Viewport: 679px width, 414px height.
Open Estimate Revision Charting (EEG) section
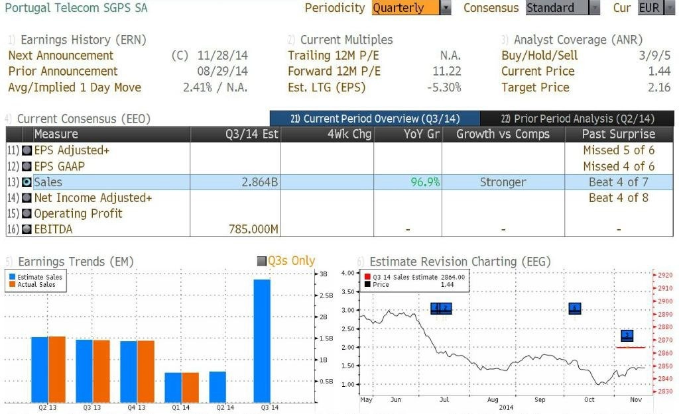(460, 262)
